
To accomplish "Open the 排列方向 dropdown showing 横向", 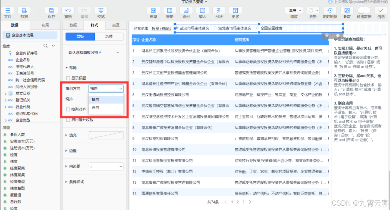I will click(x=106, y=89).
